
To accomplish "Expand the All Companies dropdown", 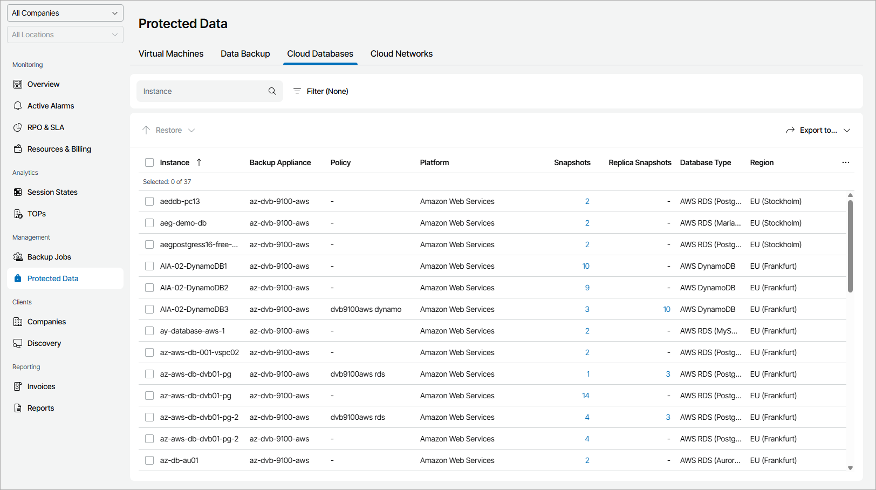I will coord(65,13).
